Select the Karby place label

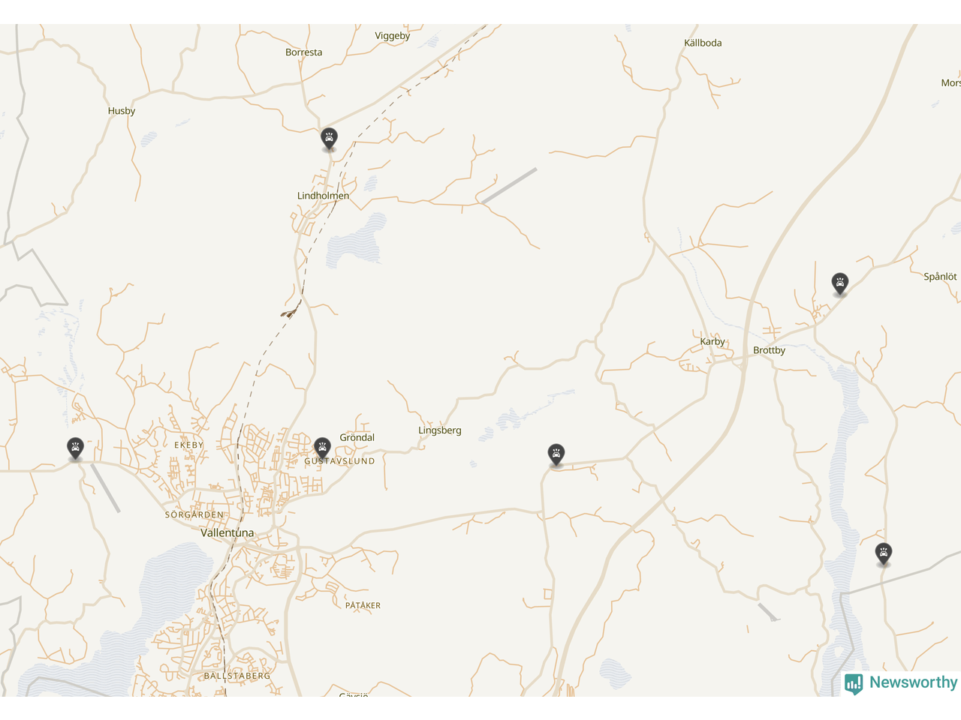click(x=712, y=341)
